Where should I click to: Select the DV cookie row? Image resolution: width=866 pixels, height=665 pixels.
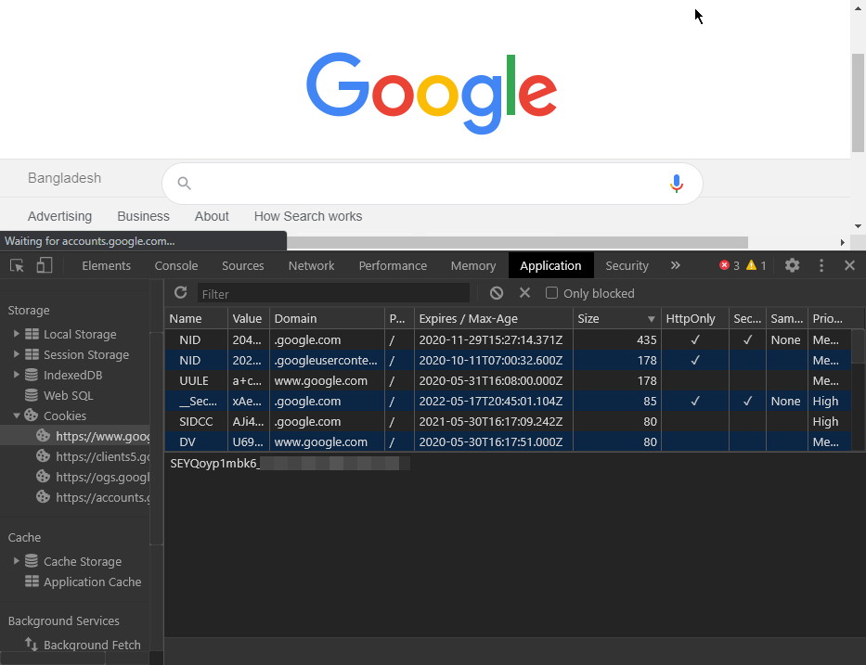(508, 442)
